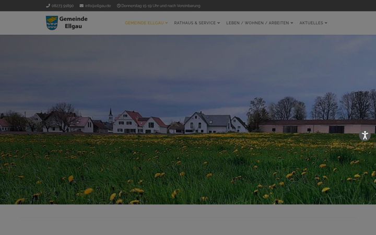Expand chevron next to Leben / Wohnen / Arbeiten
Screen dimensions: 376x235
(292, 23)
